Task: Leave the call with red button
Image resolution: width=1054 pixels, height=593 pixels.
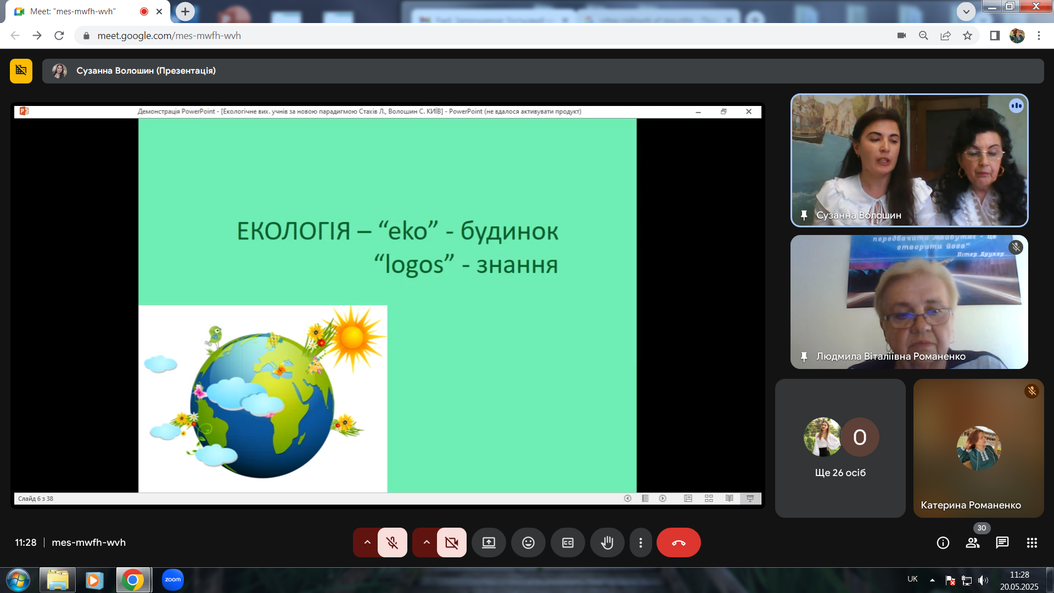Action: point(678,542)
